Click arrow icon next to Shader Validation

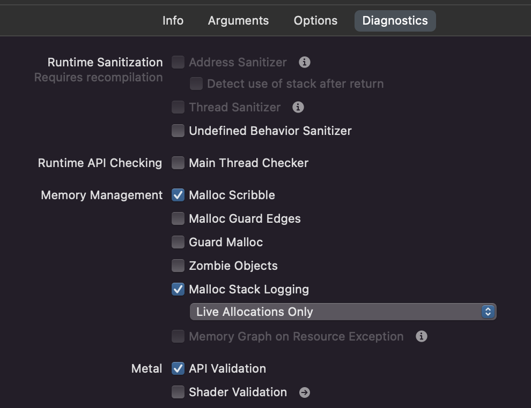(305, 392)
